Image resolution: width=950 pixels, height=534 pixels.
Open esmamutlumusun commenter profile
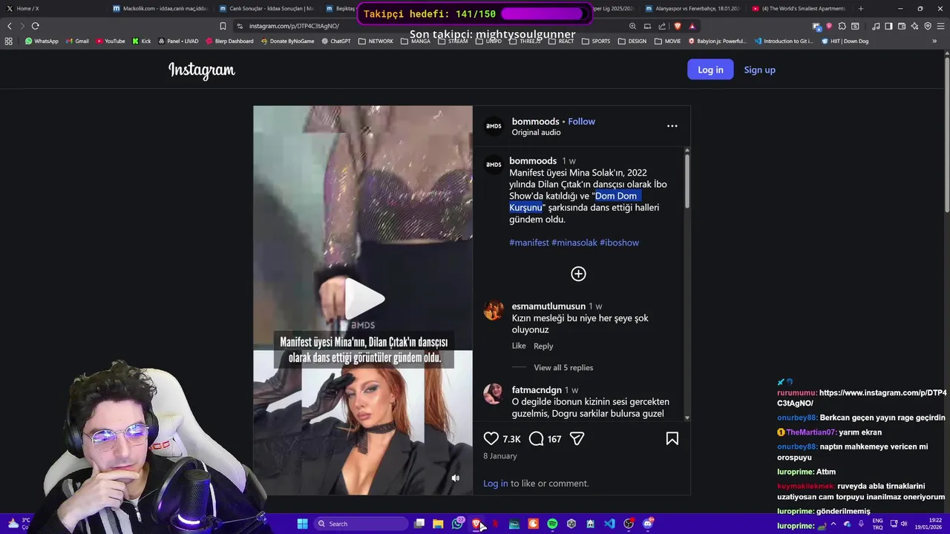pos(548,306)
